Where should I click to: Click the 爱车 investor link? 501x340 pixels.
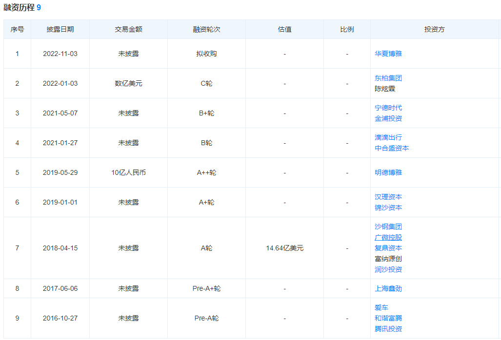point(381,307)
